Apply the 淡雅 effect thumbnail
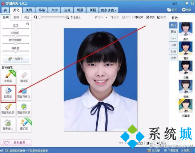Screen dimensions: 195x153 click(186, 68)
